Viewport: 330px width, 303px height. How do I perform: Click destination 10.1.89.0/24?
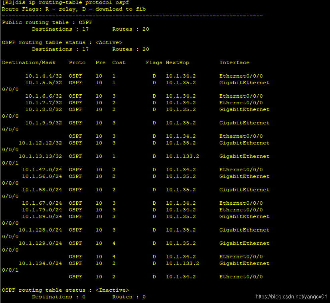coord(42,217)
